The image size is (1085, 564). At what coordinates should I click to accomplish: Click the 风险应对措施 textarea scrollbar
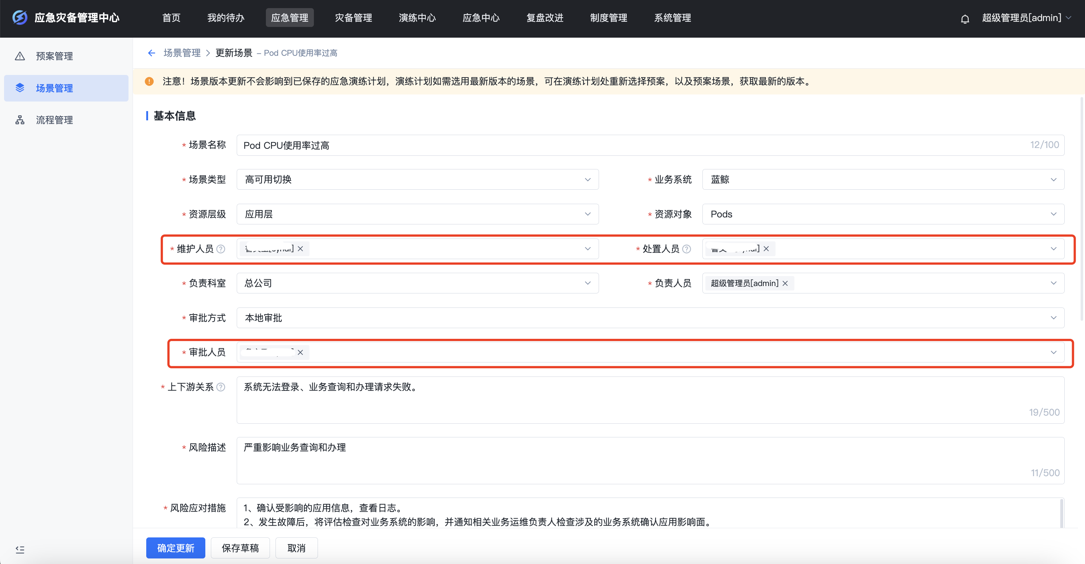(x=1061, y=513)
